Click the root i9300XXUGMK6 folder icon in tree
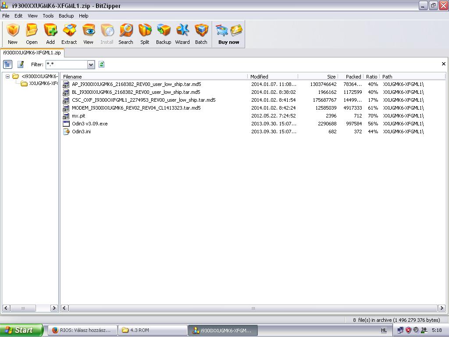 point(16,76)
